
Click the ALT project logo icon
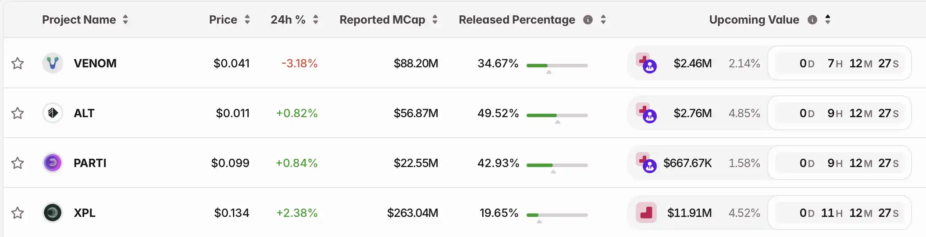coord(53,113)
